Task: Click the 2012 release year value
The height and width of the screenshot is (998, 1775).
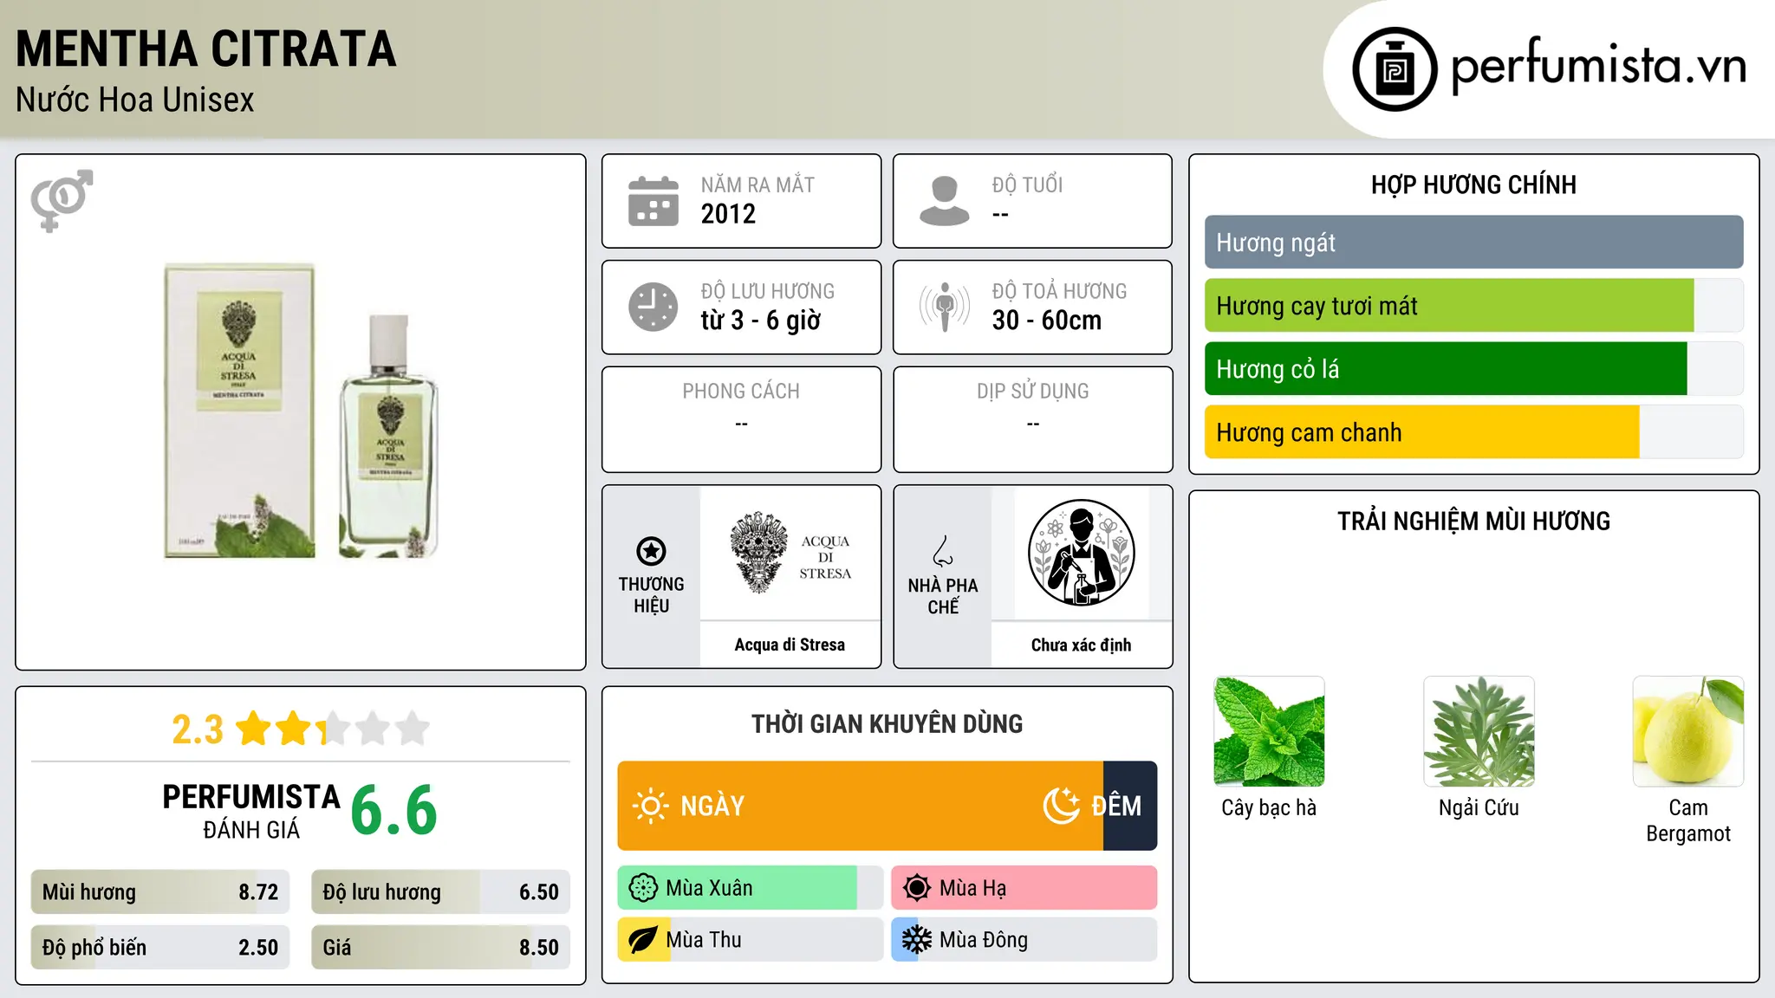Action: coord(728,214)
